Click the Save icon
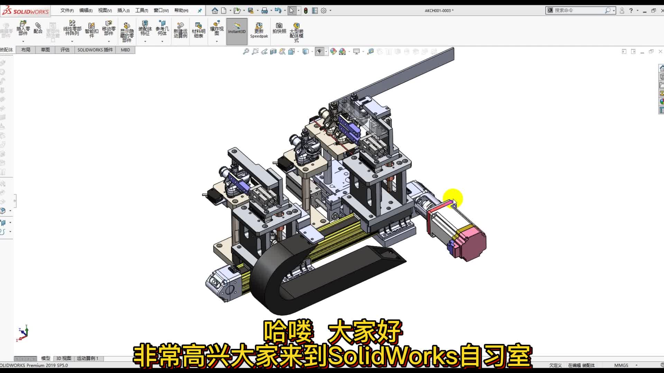 pyautogui.click(x=251, y=11)
